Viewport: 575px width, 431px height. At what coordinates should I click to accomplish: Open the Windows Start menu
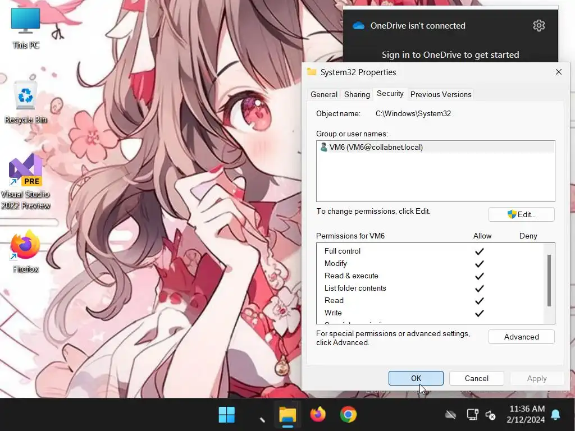click(227, 415)
